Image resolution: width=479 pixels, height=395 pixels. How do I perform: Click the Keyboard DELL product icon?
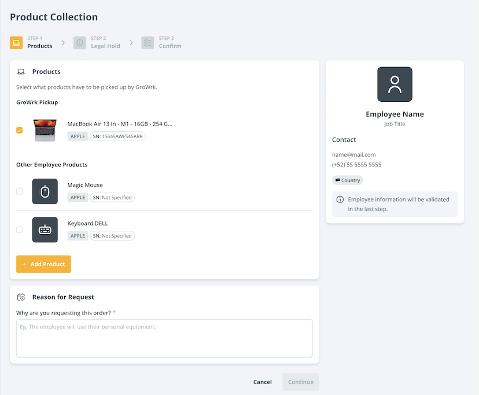click(x=45, y=230)
